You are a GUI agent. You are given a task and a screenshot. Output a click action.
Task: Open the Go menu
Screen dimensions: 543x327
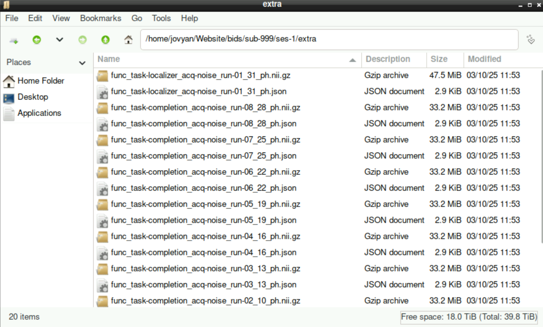(x=137, y=18)
